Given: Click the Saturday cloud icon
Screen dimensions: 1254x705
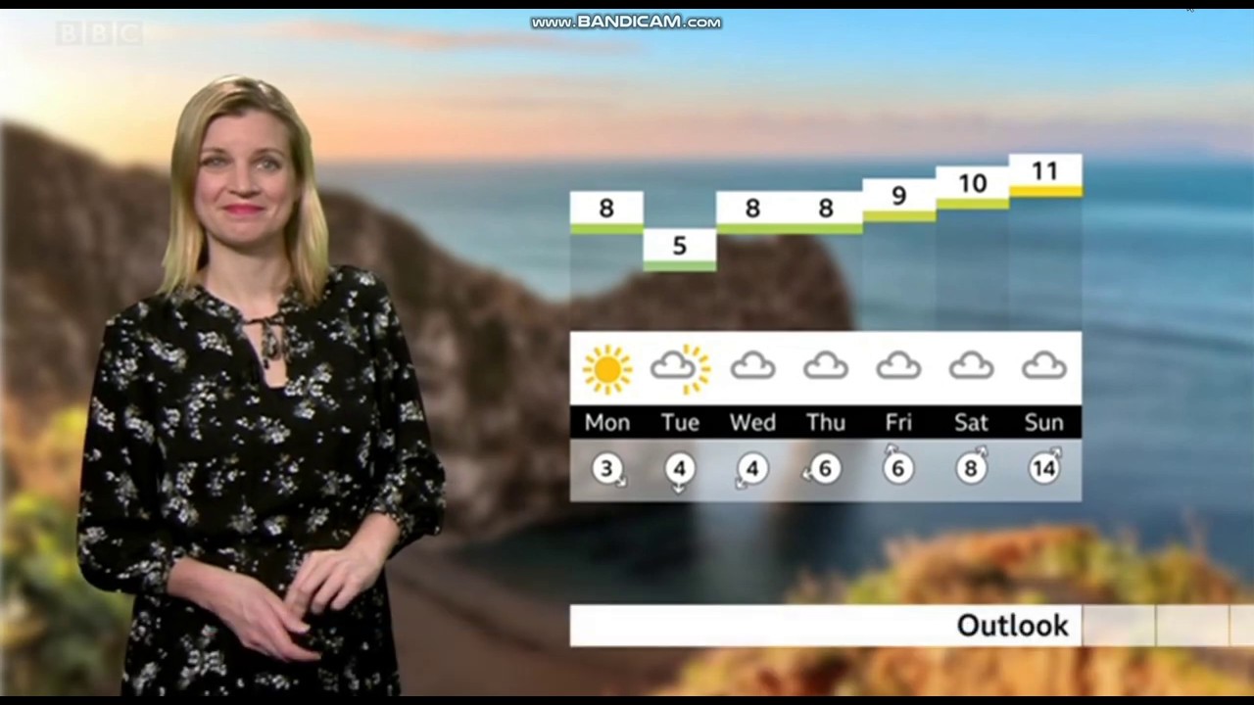Looking at the screenshot, I should [x=971, y=366].
